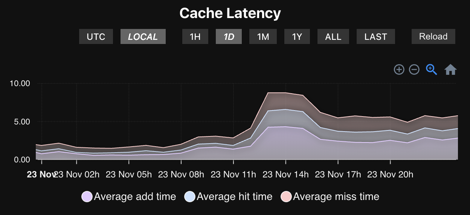Toggle Average hit time series marker

point(190,197)
